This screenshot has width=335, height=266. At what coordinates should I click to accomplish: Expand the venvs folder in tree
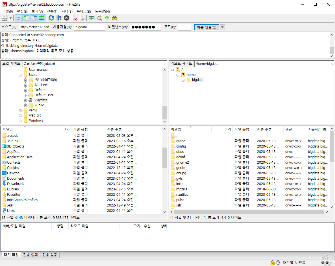coord(20,111)
